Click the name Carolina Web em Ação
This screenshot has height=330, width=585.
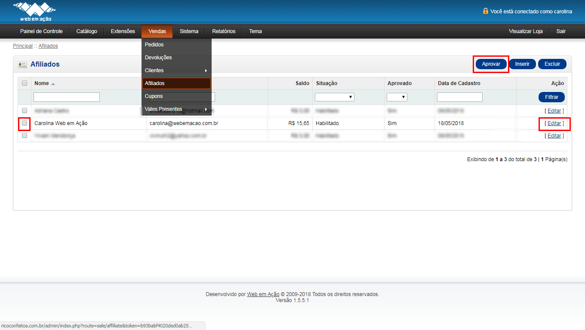point(61,123)
